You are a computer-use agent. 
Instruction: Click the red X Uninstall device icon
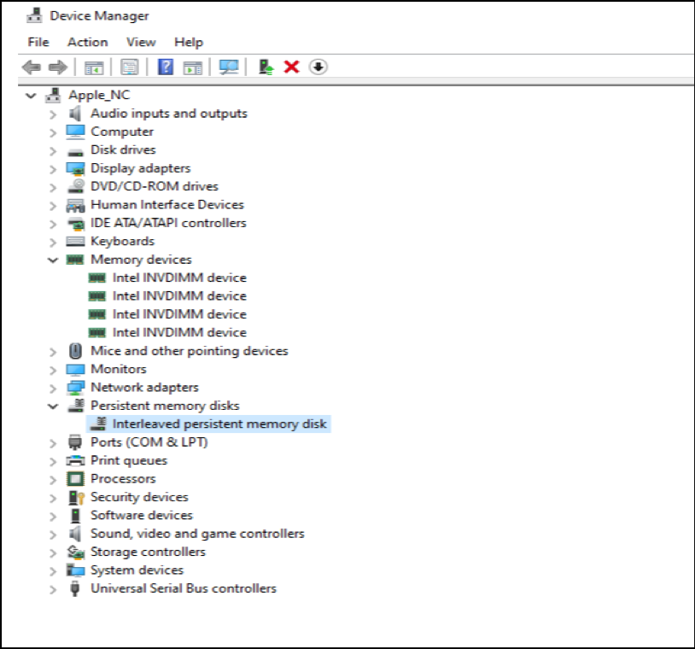pyautogui.click(x=291, y=67)
